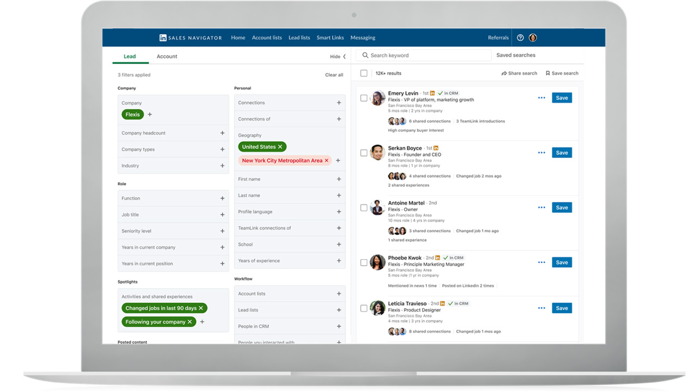The width and height of the screenshot is (698, 392).
Task: Click Leticia Travieso's profile photo
Action: tap(377, 308)
